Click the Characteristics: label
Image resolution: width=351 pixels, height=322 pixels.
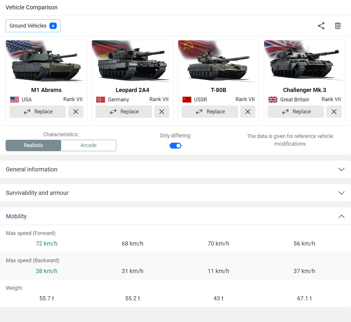pyautogui.click(x=61, y=134)
